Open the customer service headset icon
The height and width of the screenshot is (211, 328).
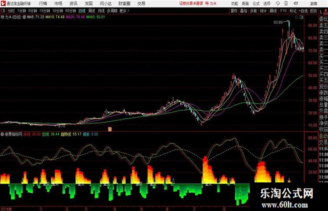[278, 3]
